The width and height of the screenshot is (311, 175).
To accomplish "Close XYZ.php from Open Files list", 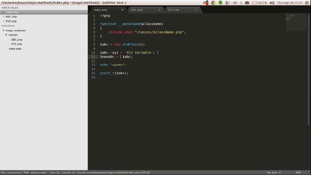I will [3, 21].
